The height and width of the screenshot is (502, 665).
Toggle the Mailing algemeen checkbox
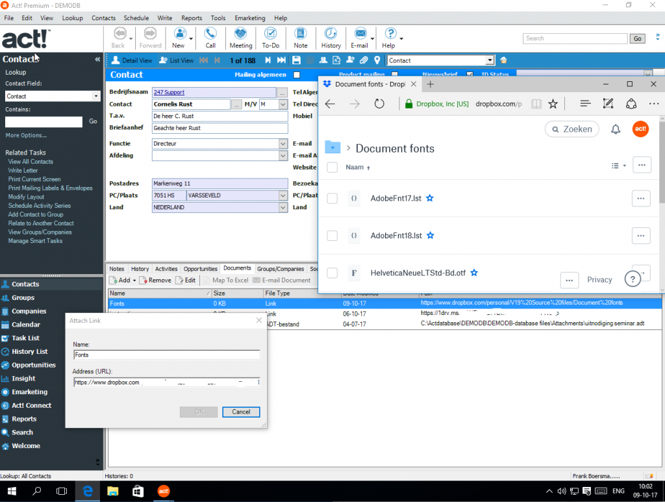pyautogui.click(x=297, y=75)
